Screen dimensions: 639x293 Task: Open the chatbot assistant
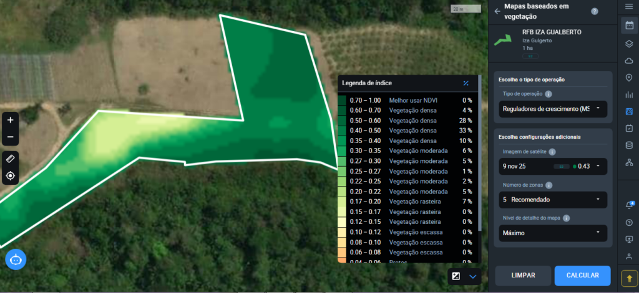pos(15,259)
